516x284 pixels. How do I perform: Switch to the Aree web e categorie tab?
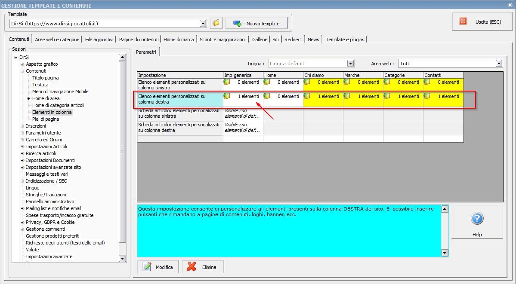pyautogui.click(x=57, y=40)
